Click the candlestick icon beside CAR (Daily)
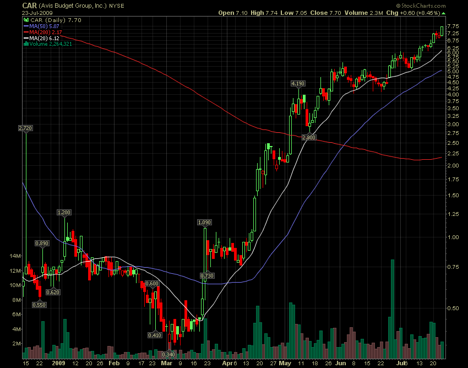468x368 pixels. point(26,20)
